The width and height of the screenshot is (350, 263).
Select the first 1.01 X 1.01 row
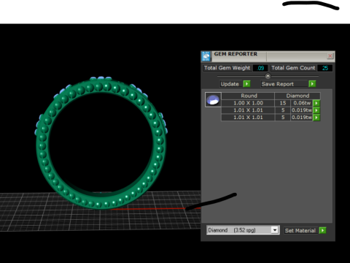(248, 110)
